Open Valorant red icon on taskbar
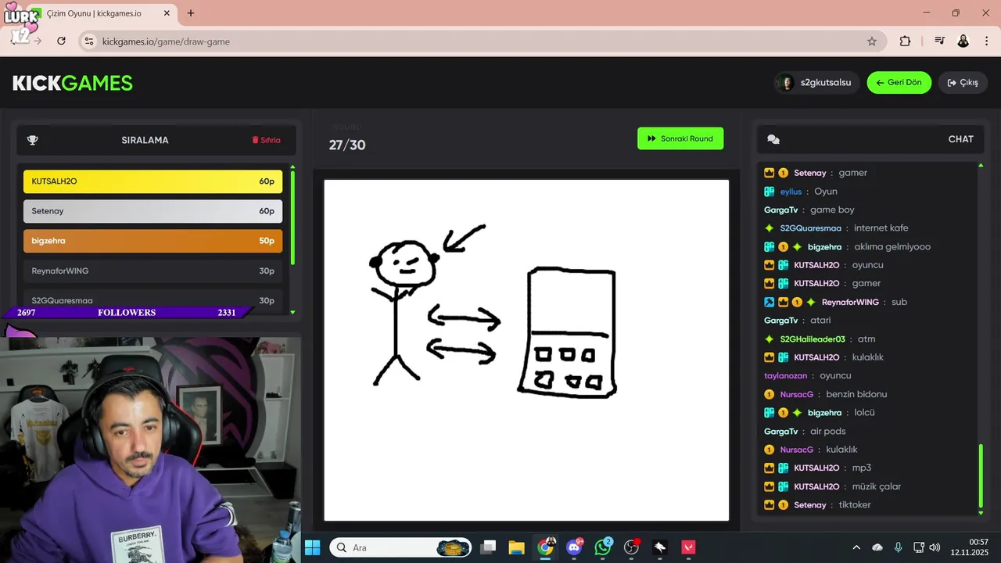 pos(689,547)
